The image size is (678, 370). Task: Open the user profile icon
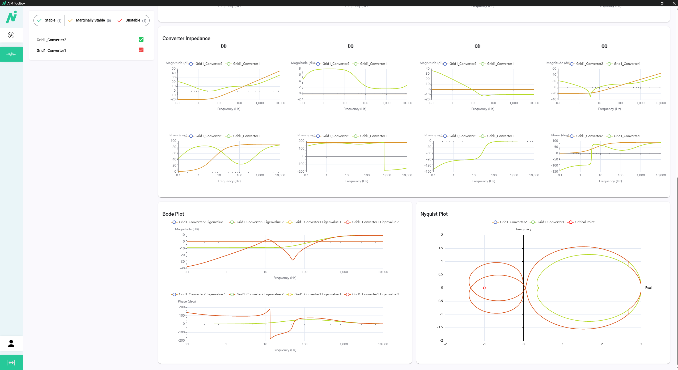11,343
